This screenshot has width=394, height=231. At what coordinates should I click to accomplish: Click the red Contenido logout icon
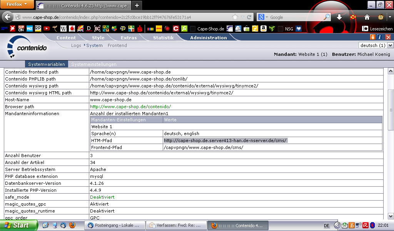388,37
